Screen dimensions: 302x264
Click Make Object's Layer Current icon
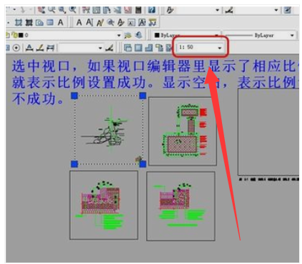[128, 36]
